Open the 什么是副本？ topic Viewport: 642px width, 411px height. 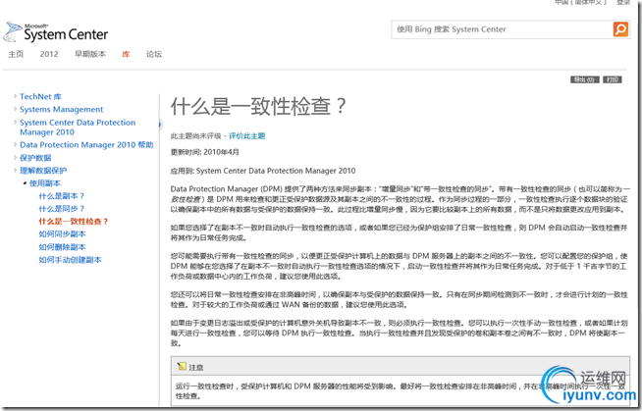click(62, 196)
